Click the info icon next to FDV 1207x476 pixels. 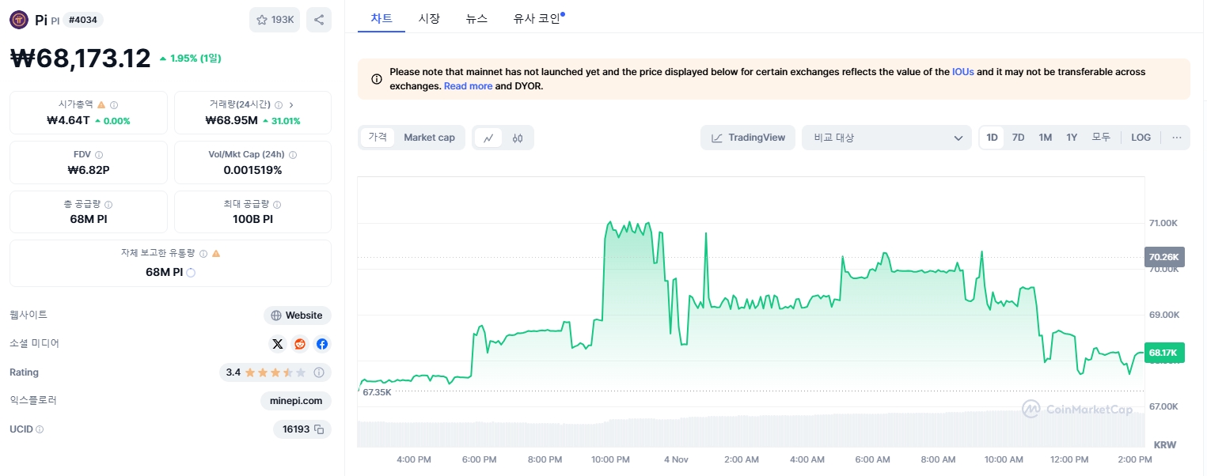99,155
